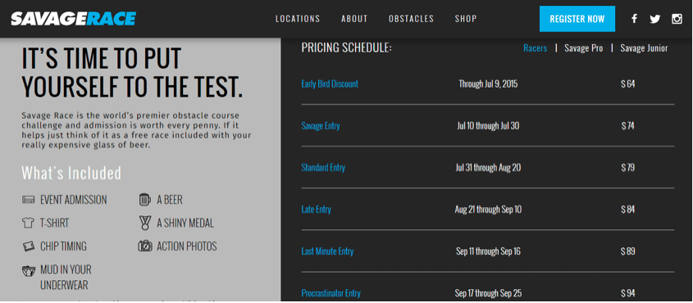The width and height of the screenshot is (693, 303).
Task: Click the beer mug icon
Action: (x=145, y=200)
